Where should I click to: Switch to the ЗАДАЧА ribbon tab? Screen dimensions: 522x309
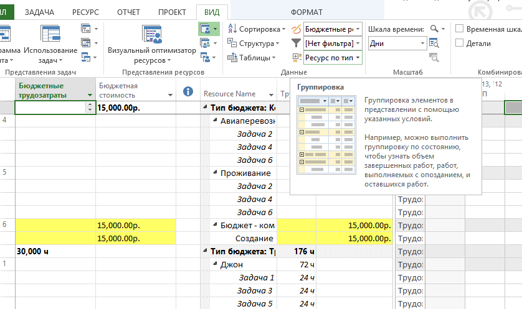click(39, 12)
